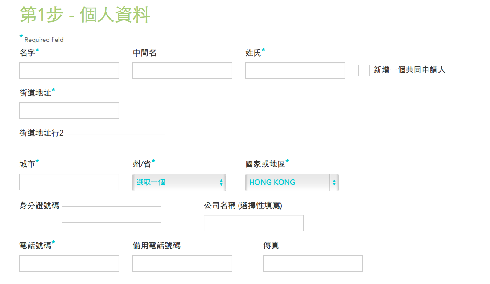
Task: Focus the 公司名稱 company name field
Action: [254, 223]
